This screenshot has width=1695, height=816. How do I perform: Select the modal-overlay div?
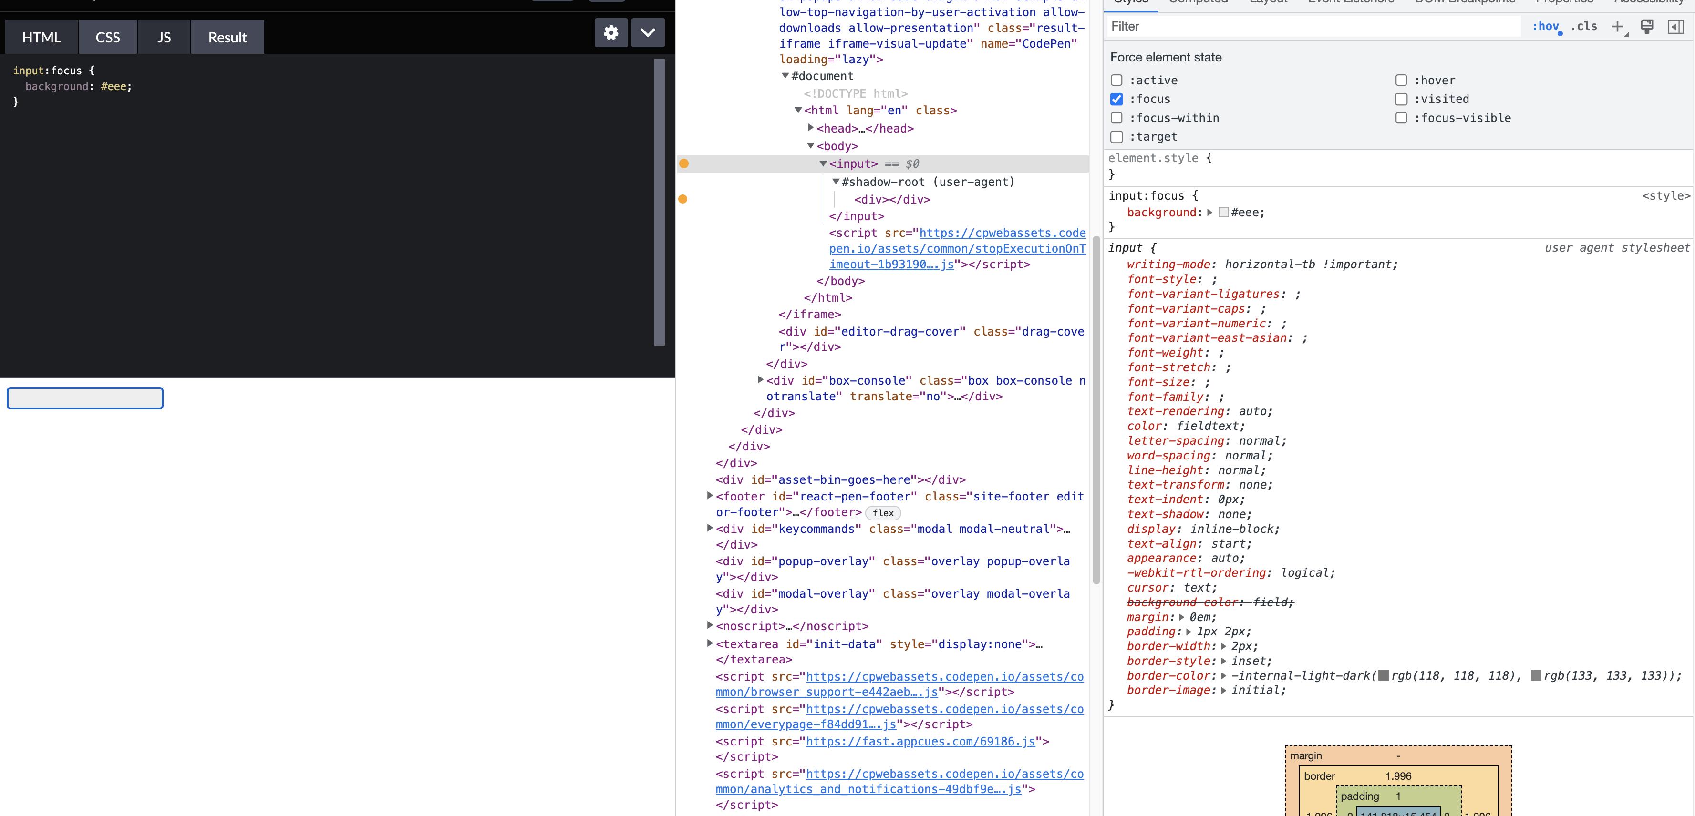(893, 601)
